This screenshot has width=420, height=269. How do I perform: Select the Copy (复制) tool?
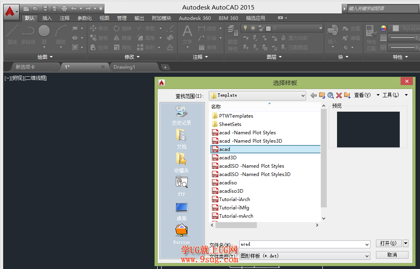tap(99, 38)
